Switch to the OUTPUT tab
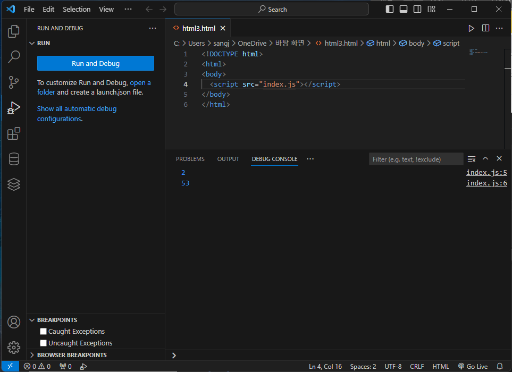This screenshot has height=372, width=512. 228,159
